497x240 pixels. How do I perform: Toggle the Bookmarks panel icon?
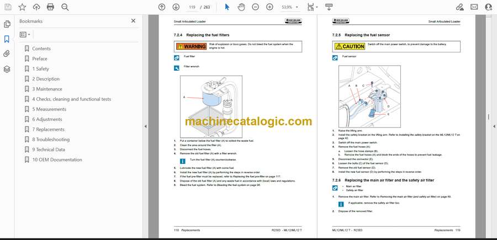click(7, 39)
